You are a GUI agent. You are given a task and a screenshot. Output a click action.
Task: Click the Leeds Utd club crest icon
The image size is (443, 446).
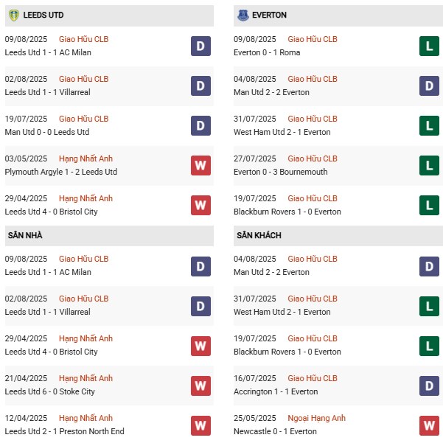pyautogui.click(x=13, y=15)
